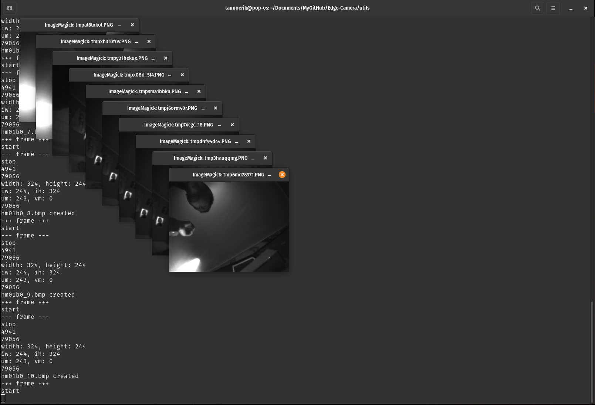Close the tmpdnf94d44.PNG image window
Image resolution: width=595 pixels, height=405 pixels.
(249, 141)
